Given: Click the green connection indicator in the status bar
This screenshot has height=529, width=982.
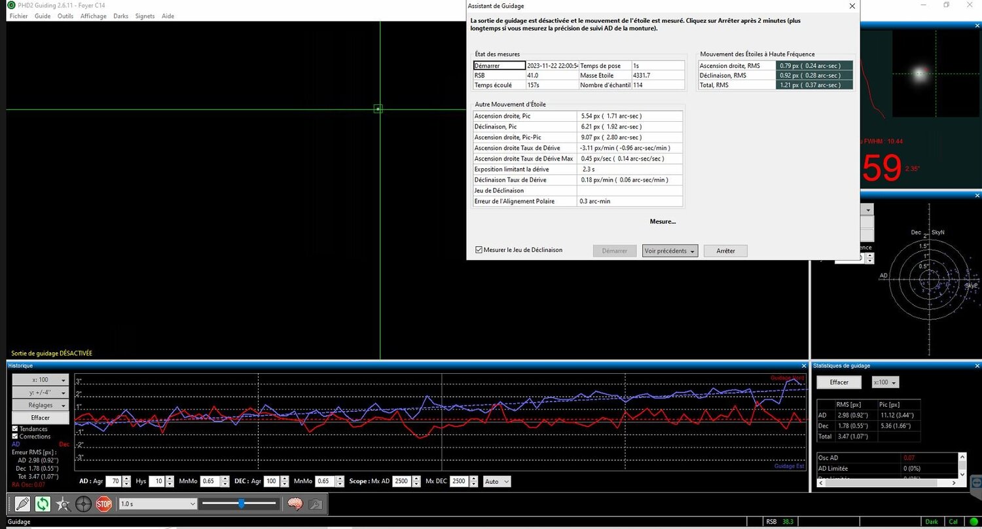Looking at the screenshot, I should 975,522.
